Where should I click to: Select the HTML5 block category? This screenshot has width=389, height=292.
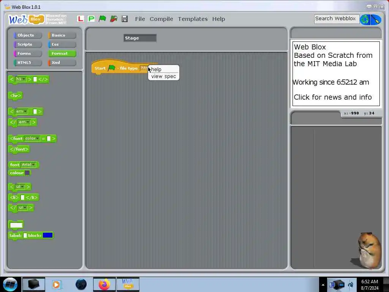click(27, 63)
